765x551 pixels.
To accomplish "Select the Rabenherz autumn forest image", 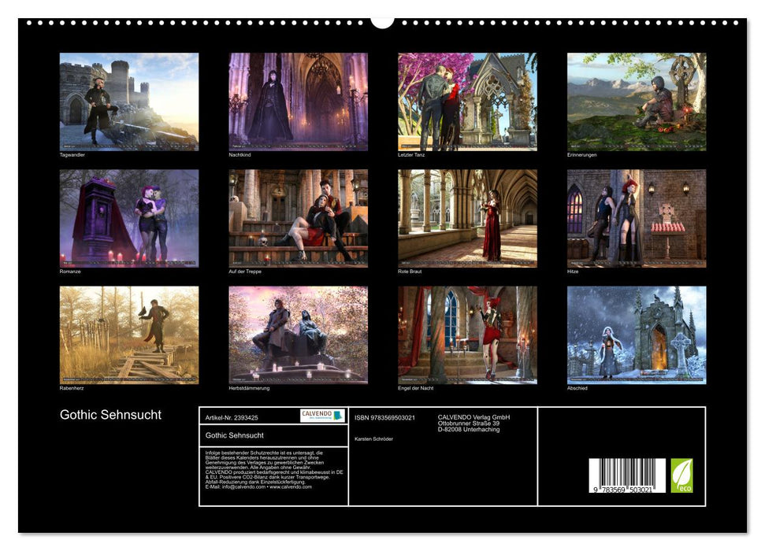I will point(128,335).
